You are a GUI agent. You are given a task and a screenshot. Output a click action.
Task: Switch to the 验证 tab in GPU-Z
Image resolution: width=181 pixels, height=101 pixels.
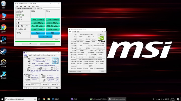click(x=78, y=32)
